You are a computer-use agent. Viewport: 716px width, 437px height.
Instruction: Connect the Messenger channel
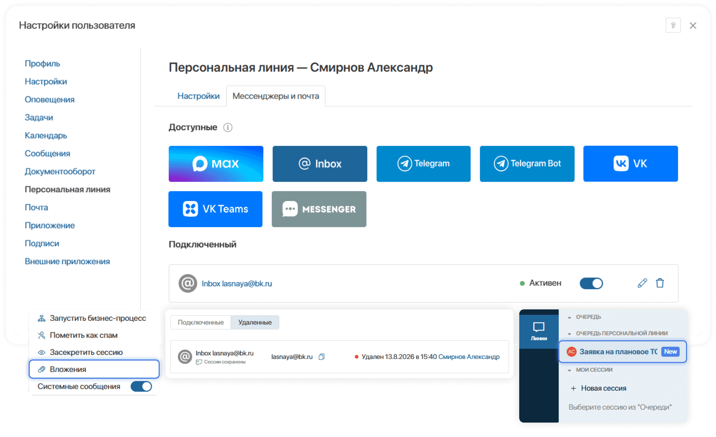[319, 209]
